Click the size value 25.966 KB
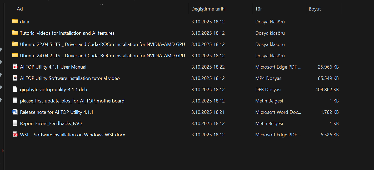 pyautogui.click(x=328, y=67)
